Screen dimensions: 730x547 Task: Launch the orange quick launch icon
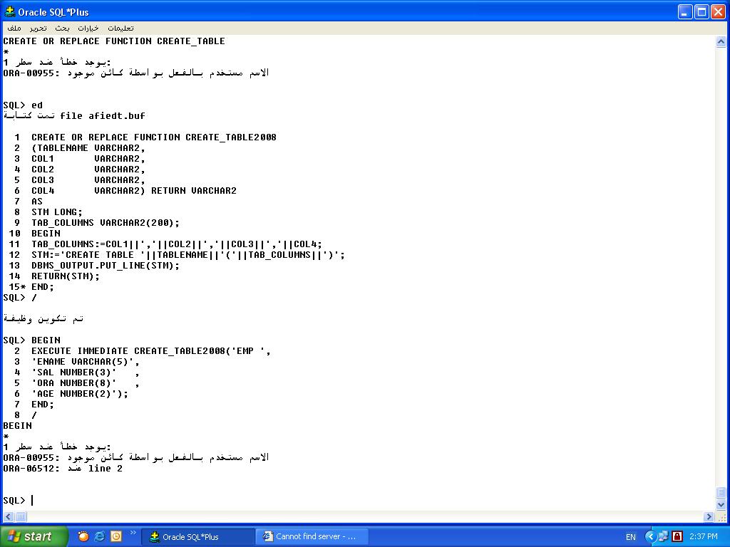(x=83, y=536)
